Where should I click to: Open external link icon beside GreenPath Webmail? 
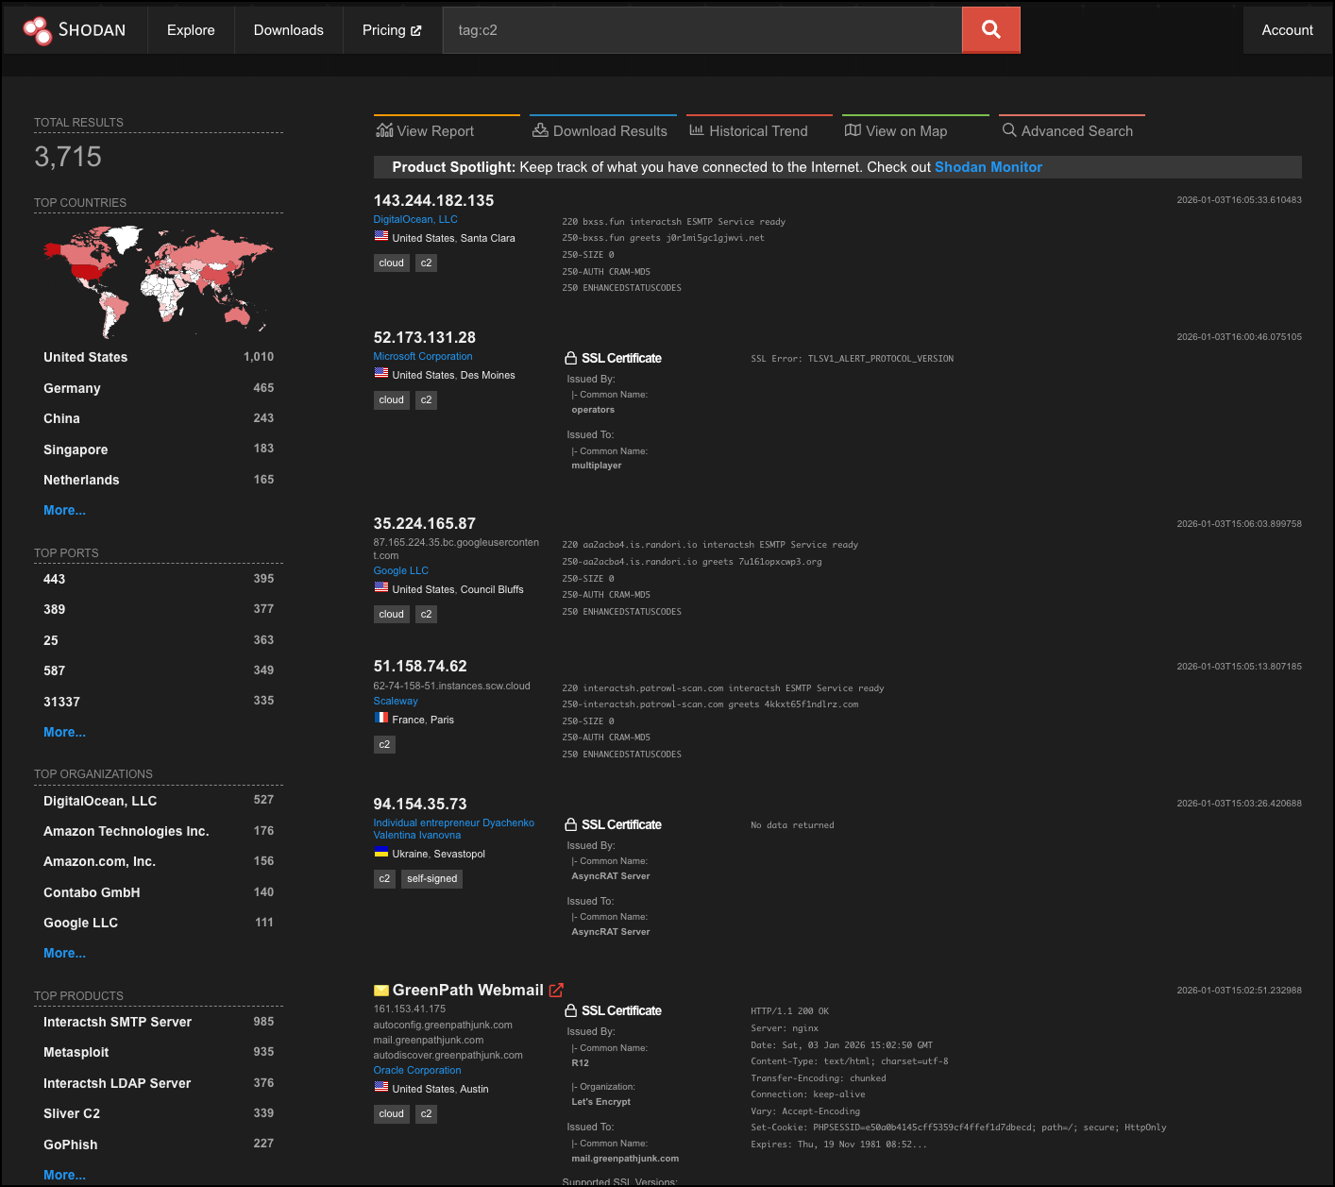tap(556, 990)
